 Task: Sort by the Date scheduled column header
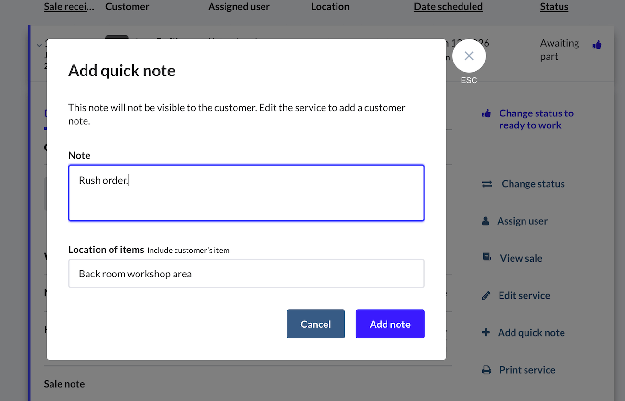pyautogui.click(x=448, y=7)
